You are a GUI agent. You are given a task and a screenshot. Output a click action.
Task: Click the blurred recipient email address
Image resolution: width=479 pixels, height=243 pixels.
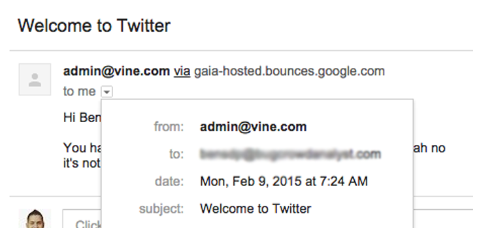click(x=290, y=154)
